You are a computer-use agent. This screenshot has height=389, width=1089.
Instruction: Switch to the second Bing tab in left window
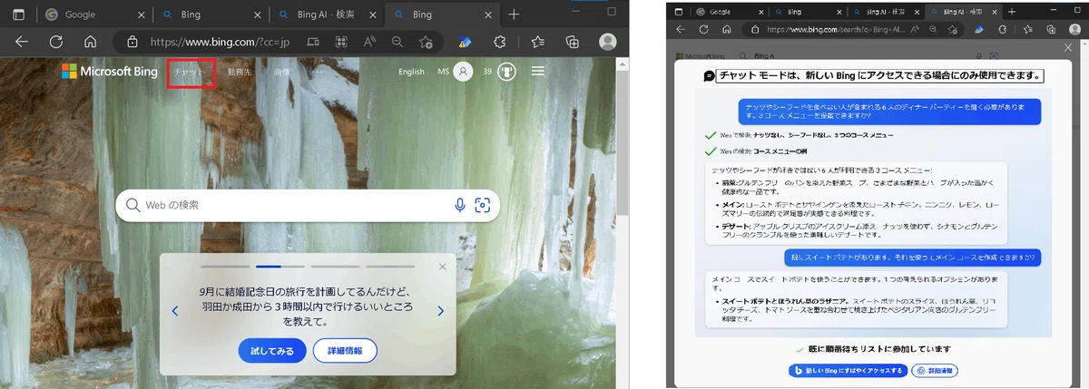[x=440, y=15]
